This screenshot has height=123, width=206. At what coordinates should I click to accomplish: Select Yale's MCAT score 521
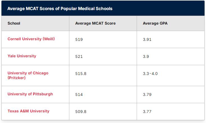tap(79, 56)
